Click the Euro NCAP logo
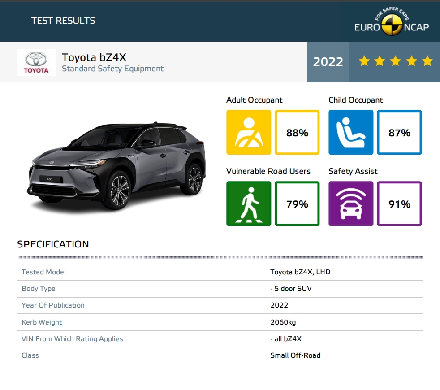 pos(392,22)
